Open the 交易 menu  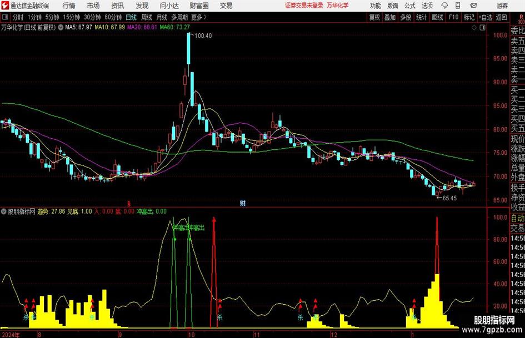pos(226,6)
